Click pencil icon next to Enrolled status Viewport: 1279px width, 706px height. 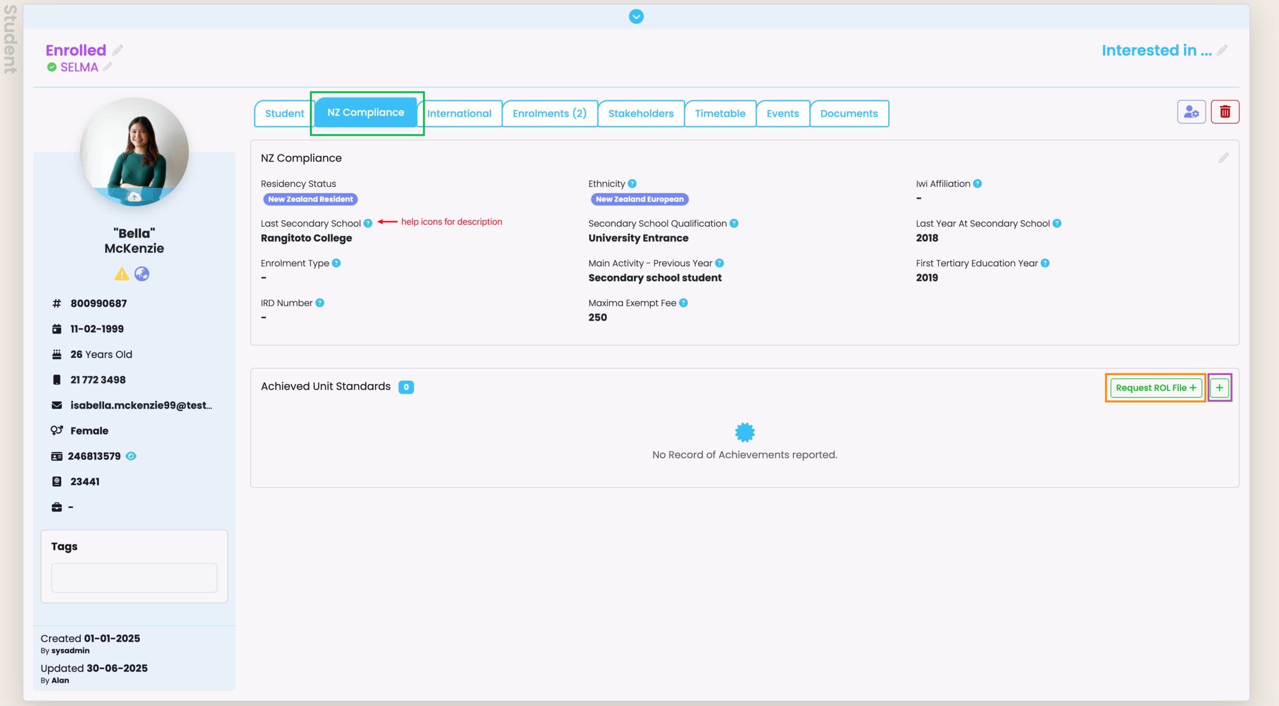118,50
